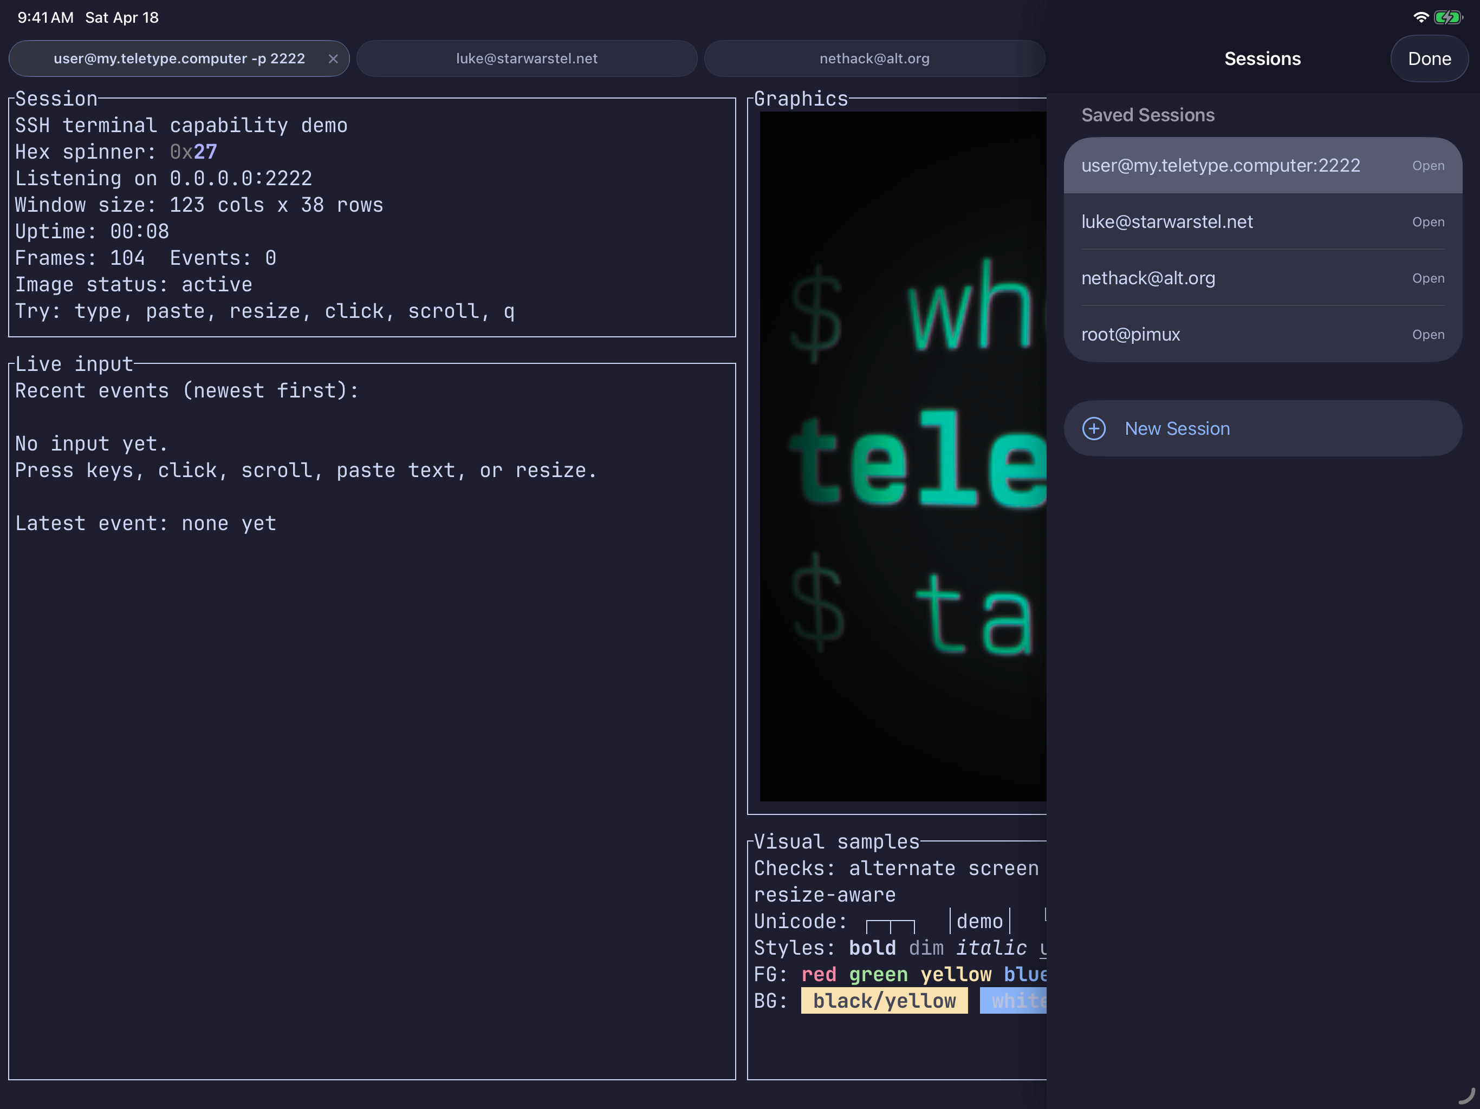Click the 'Events: 0' counter
Image resolution: width=1480 pixels, height=1109 pixels.
click(223, 258)
